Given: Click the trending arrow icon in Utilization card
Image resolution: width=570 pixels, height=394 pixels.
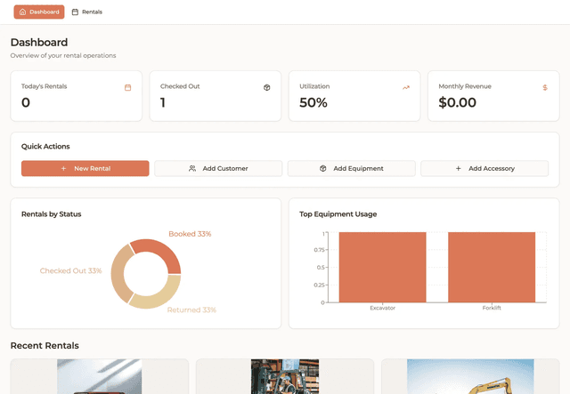Looking at the screenshot, I should coord(406,87).
